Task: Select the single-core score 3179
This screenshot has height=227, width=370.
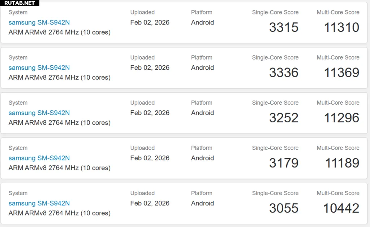Action: coord(284,163)
